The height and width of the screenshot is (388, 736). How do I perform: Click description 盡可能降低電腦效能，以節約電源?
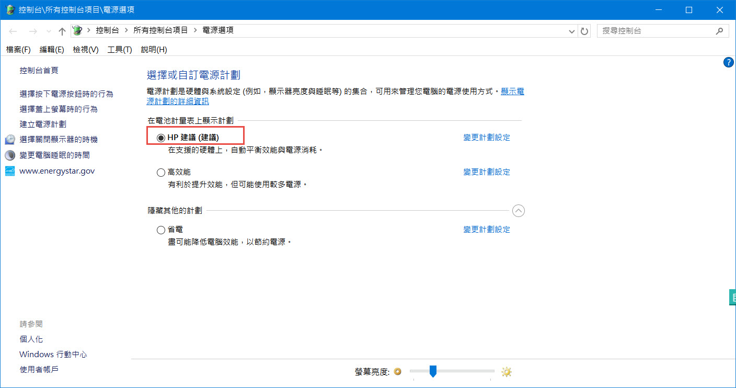tap(229, 242)
